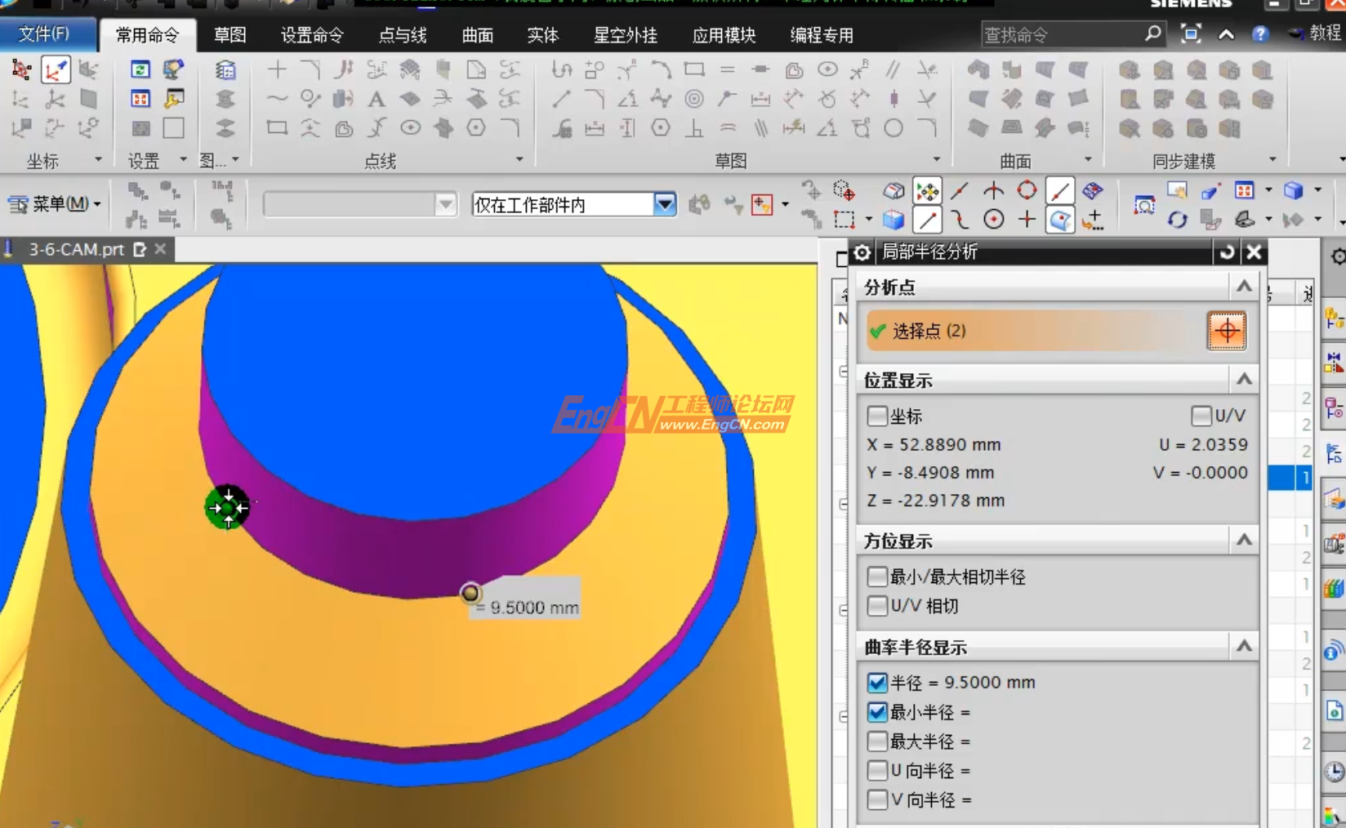1346x828 pixels.
Task: Select the Rectangle tool in 点线 group
Action: pyautogui.click(x=276, y=128)
